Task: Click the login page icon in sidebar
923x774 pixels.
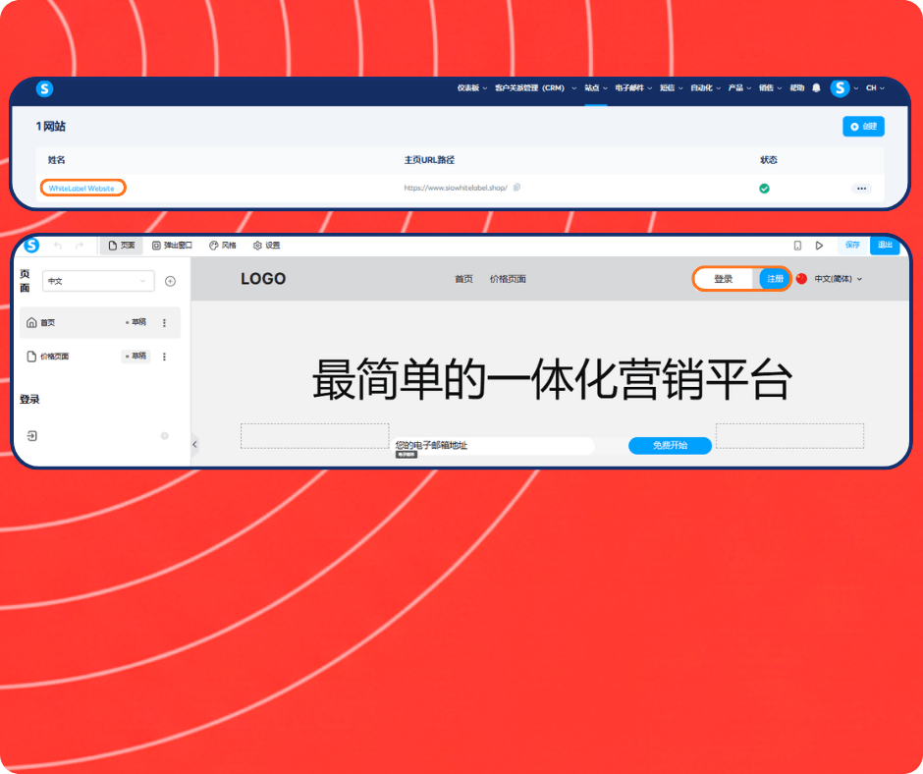Action: 31,436
